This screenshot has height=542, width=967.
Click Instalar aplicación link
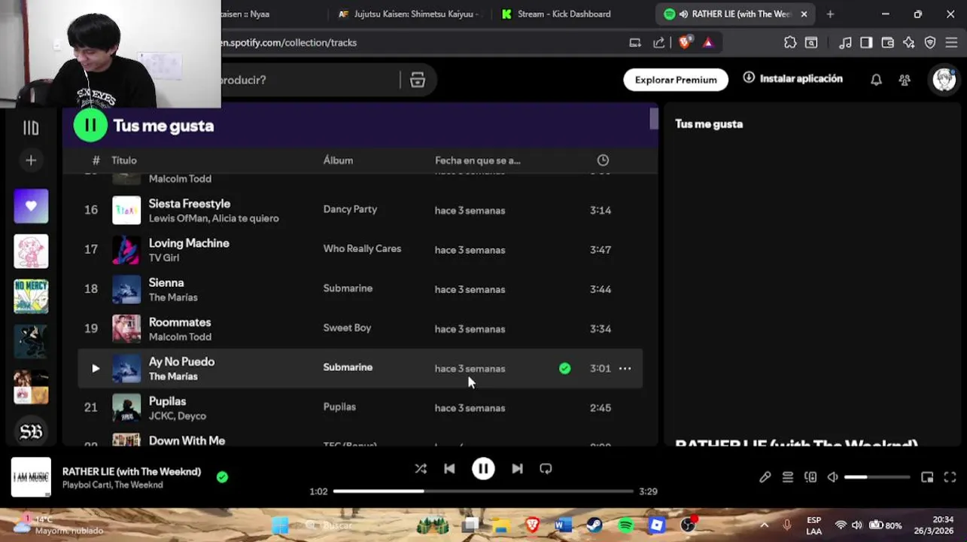793,78
